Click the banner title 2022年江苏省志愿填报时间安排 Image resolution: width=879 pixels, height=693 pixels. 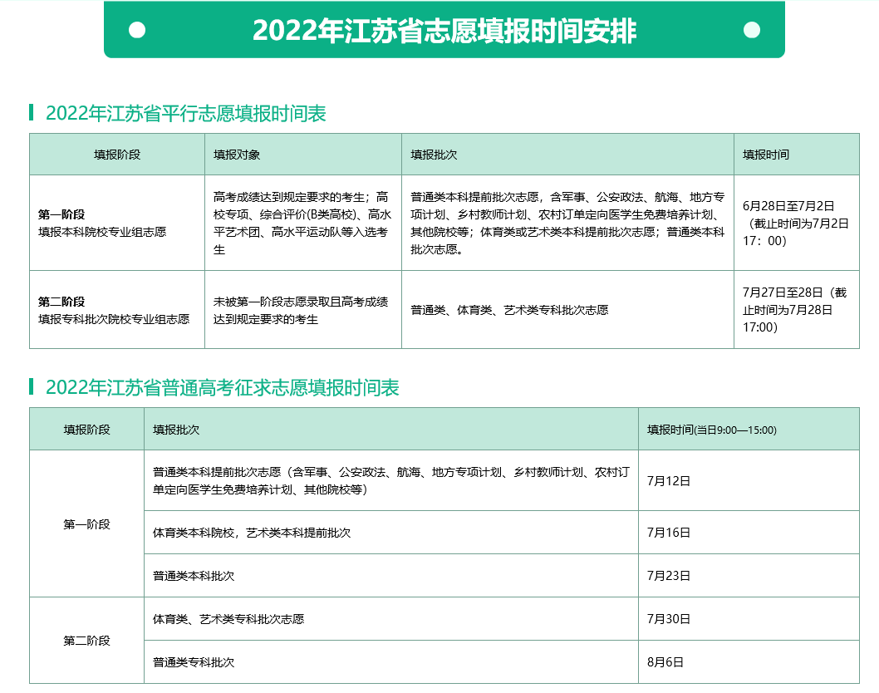(444, 31)
